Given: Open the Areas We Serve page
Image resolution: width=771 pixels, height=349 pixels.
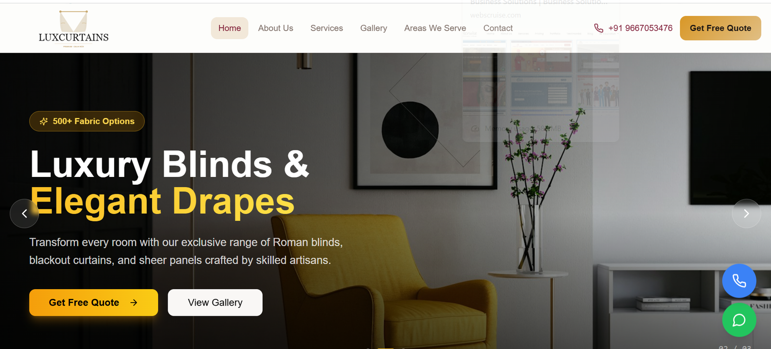Looking at the screenshot, I should [435, 28].
